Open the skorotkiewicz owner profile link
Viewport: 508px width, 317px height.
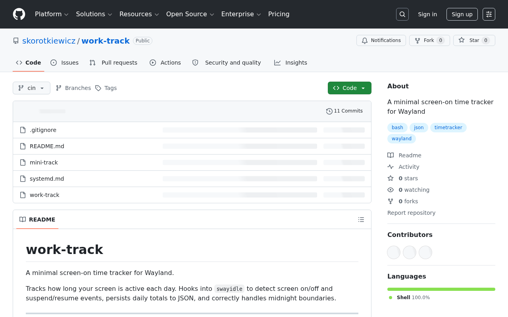point(49,41)
